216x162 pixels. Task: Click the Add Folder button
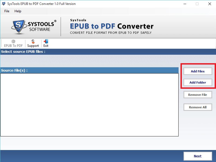197,82
